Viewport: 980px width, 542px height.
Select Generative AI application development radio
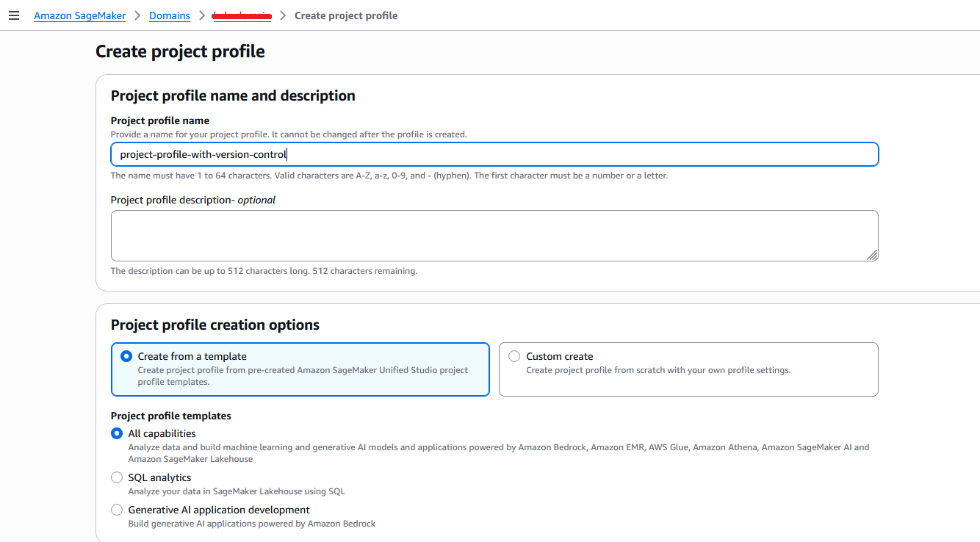click(117, 510)
